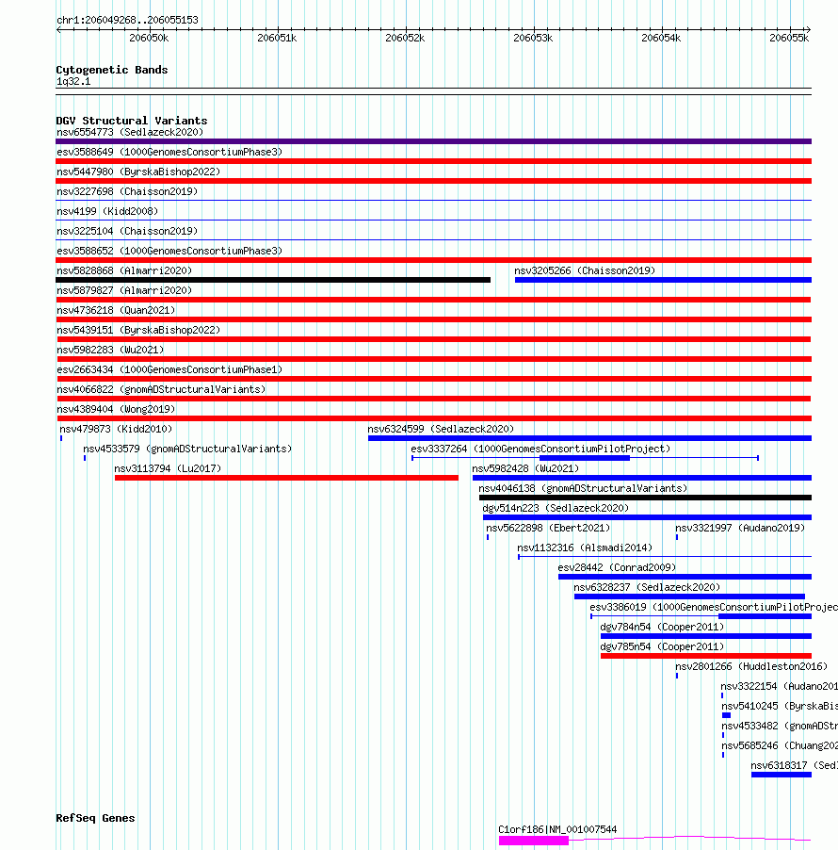Select the blue nsv3205266 Chaisson2019 bar

tap(663, 280)
